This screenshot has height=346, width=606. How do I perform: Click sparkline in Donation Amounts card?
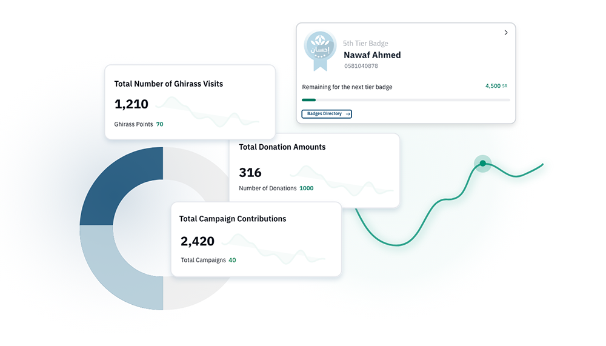pos(342,181)
